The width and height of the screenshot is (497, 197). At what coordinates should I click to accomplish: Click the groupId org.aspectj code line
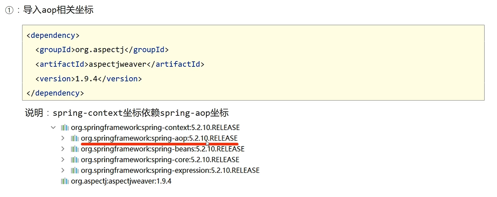(102, 50)
